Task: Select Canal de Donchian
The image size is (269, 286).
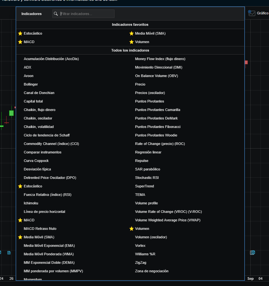Action: point(39,93)
